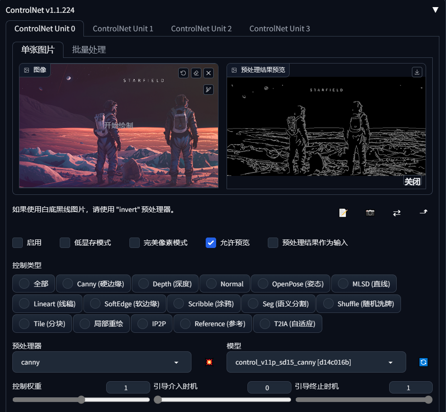Screen dimensions: 446x412
Task: Erase the drawing on the input image
Action: pyautogui.click(x=196, y=73)
